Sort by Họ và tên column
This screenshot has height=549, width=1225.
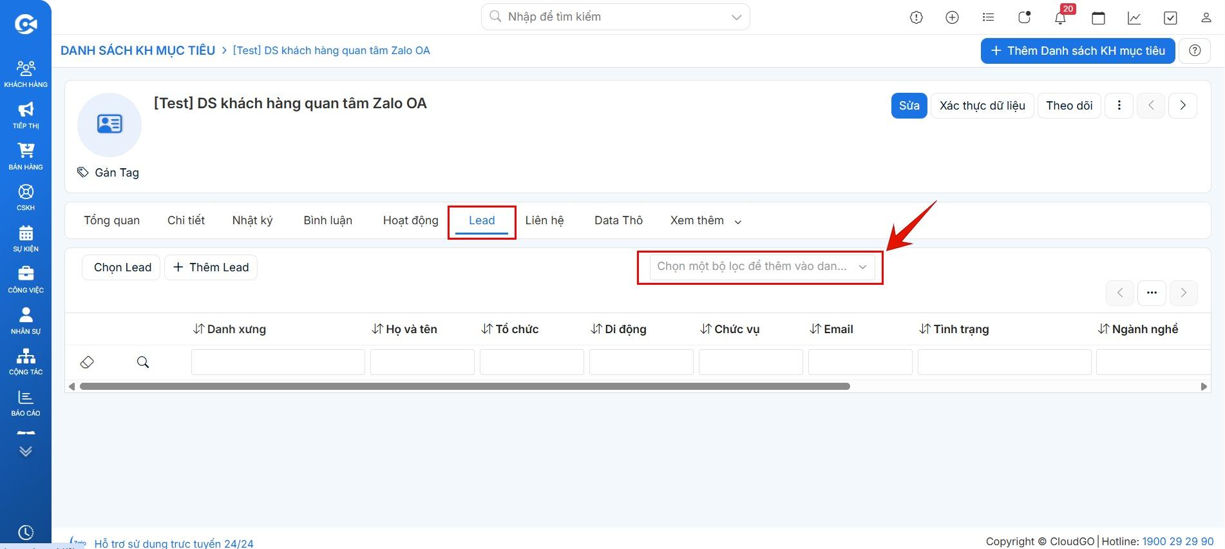404,329
